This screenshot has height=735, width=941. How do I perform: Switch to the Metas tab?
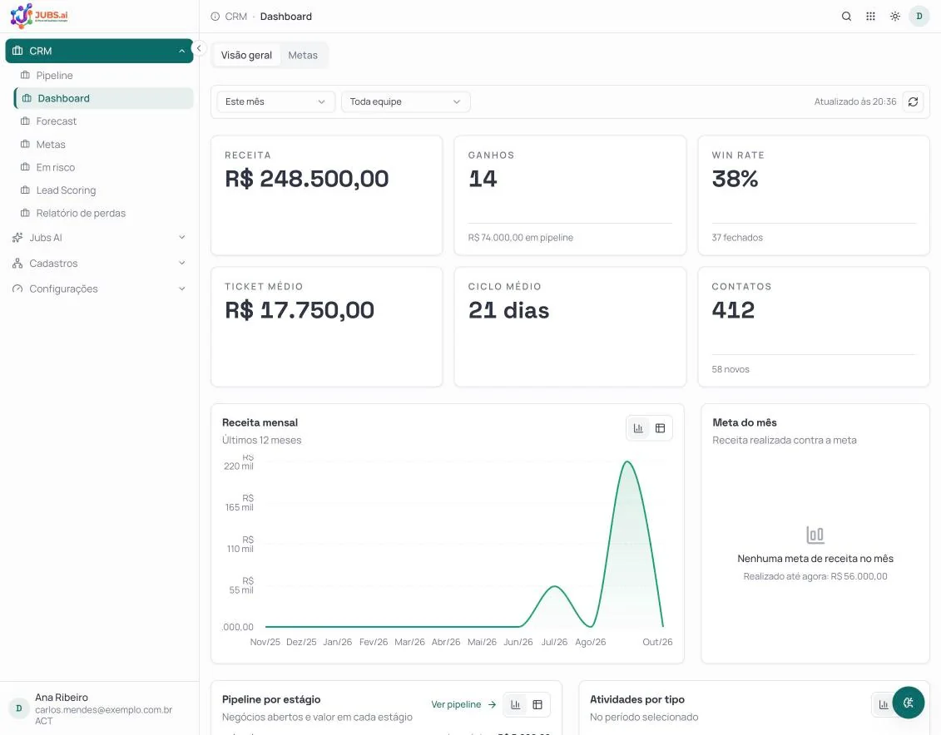303,55
